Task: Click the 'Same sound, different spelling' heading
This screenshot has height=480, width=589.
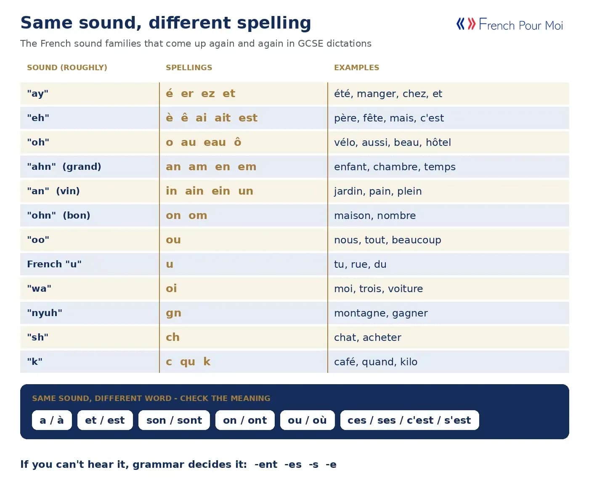Action: click(x=166, y=23)
